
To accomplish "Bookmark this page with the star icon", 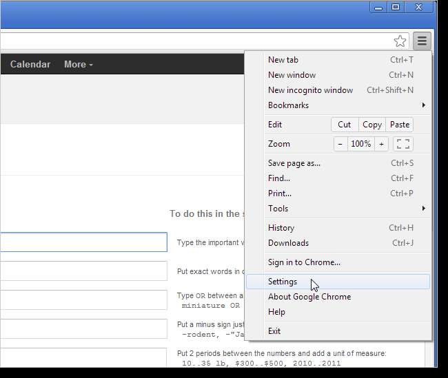I will [x=400, y=41].
